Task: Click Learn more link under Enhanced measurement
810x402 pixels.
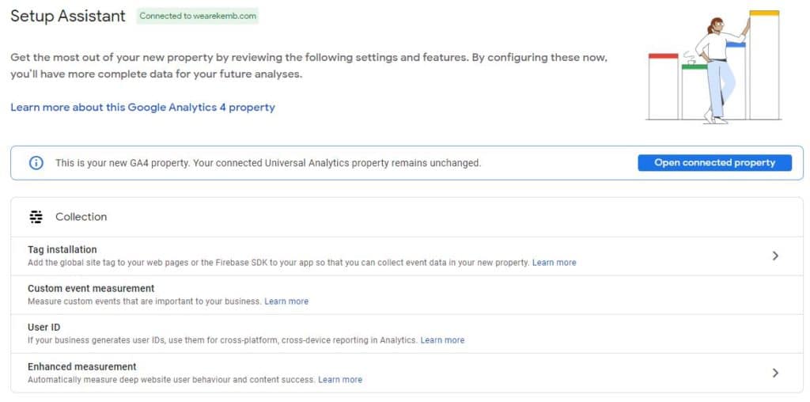Action: coord(340,379)
